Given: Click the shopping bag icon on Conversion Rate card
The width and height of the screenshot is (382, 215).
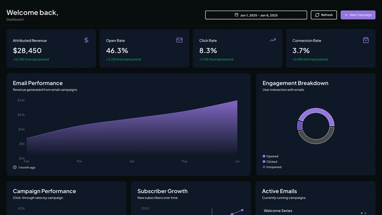Looking at the screenshot, I should (366, 40).
